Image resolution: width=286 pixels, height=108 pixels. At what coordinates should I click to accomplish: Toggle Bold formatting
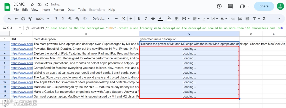139,19
